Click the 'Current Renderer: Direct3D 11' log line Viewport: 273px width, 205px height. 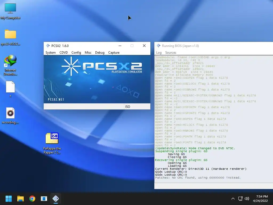[x=200, y=169]
